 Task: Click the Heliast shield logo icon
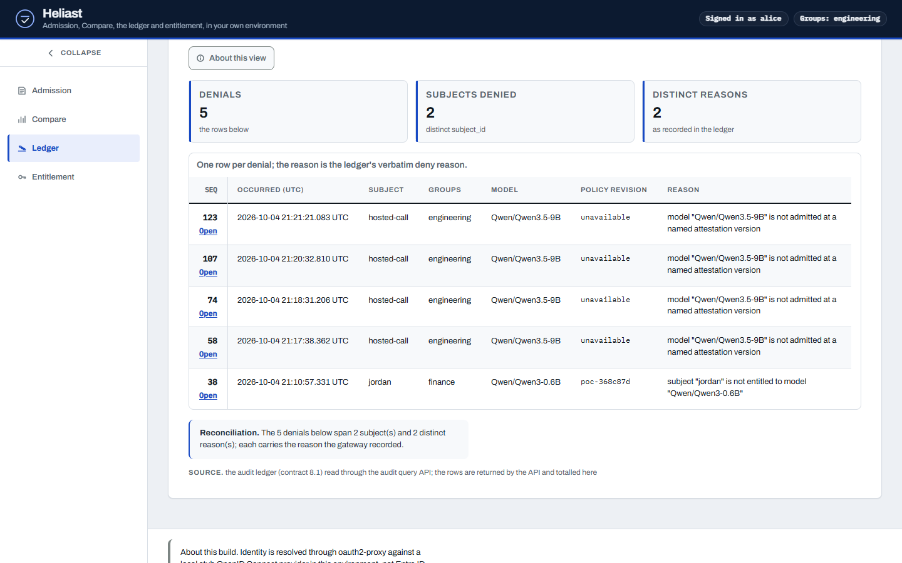(x=25, y=19)
